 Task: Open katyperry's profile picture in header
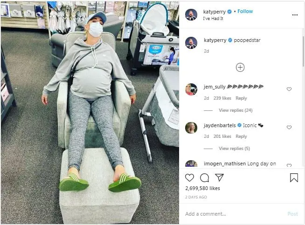(191, 14)
